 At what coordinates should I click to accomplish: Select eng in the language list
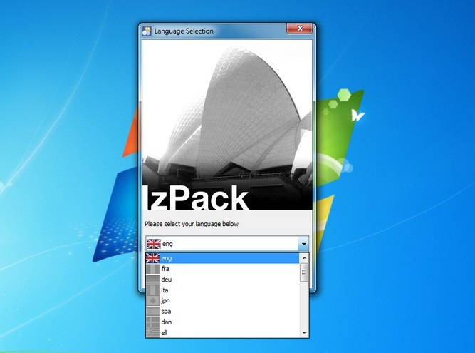click(223, 258)
